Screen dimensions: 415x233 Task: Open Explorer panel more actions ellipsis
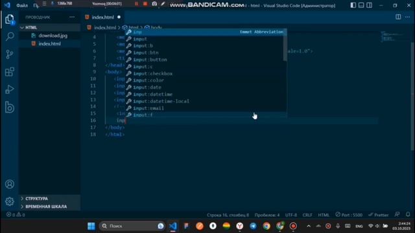[x=72, y=17]
